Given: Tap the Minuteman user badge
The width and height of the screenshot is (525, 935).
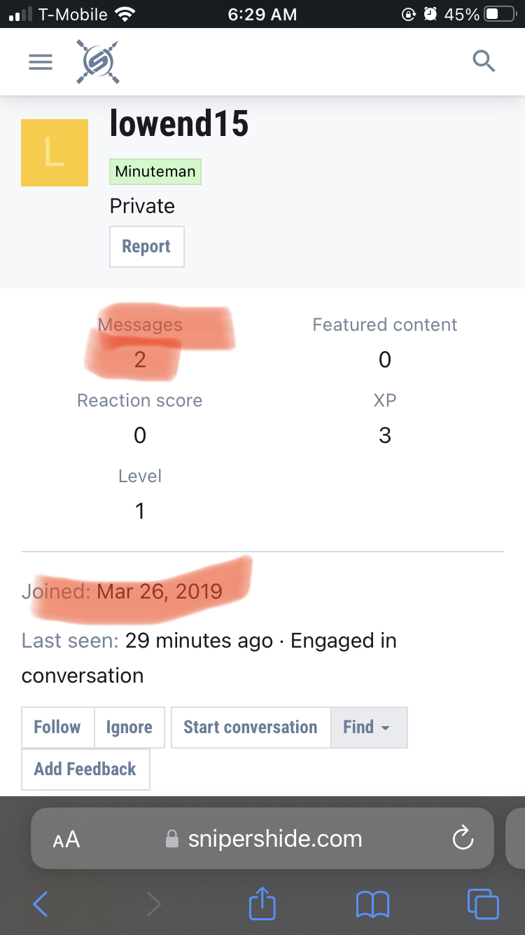Looking at the screenshot, I should (x=155, y=172).
